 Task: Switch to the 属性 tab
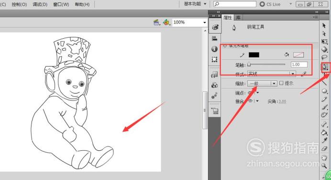pos(228,18)
